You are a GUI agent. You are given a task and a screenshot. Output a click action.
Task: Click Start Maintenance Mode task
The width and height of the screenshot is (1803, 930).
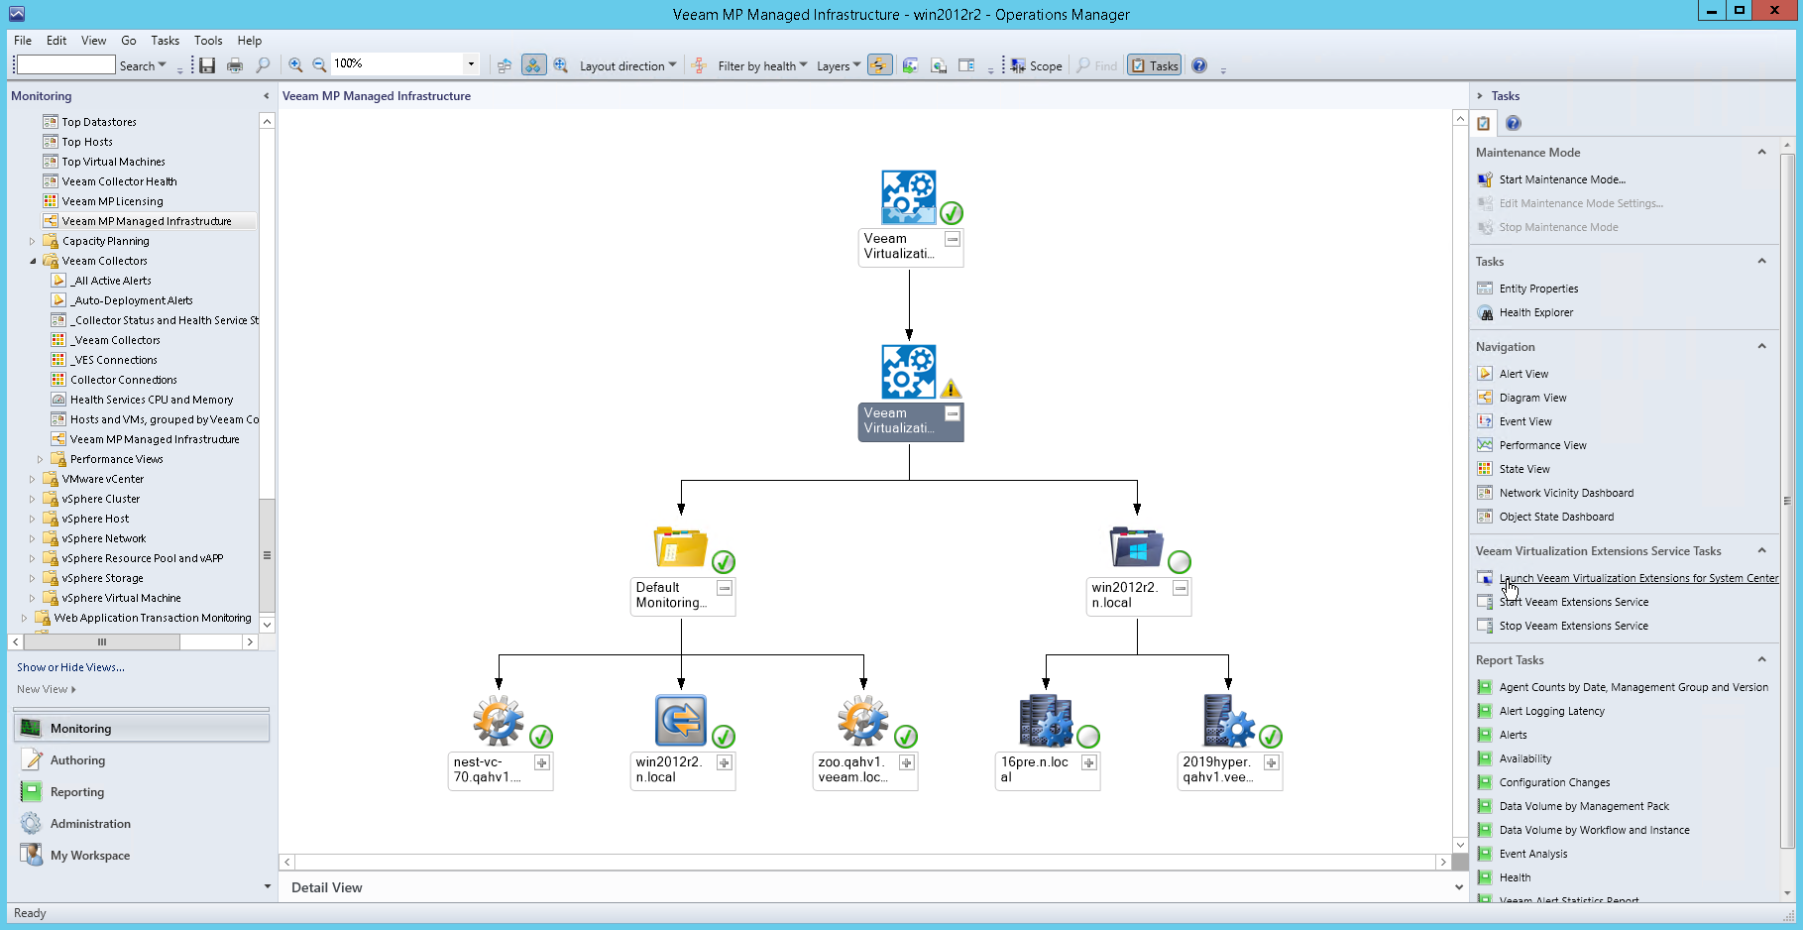1562,179
